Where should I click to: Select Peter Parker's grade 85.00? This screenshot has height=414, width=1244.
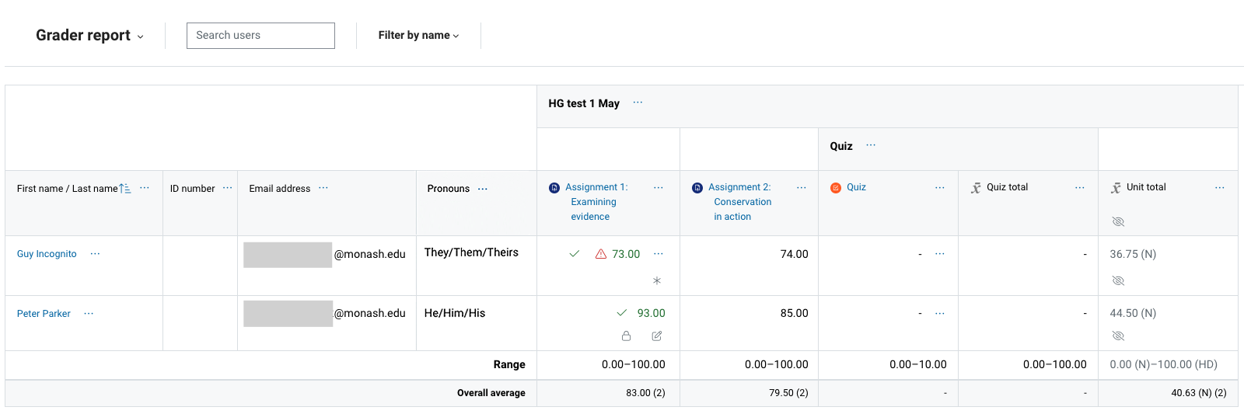click(794, 313)
